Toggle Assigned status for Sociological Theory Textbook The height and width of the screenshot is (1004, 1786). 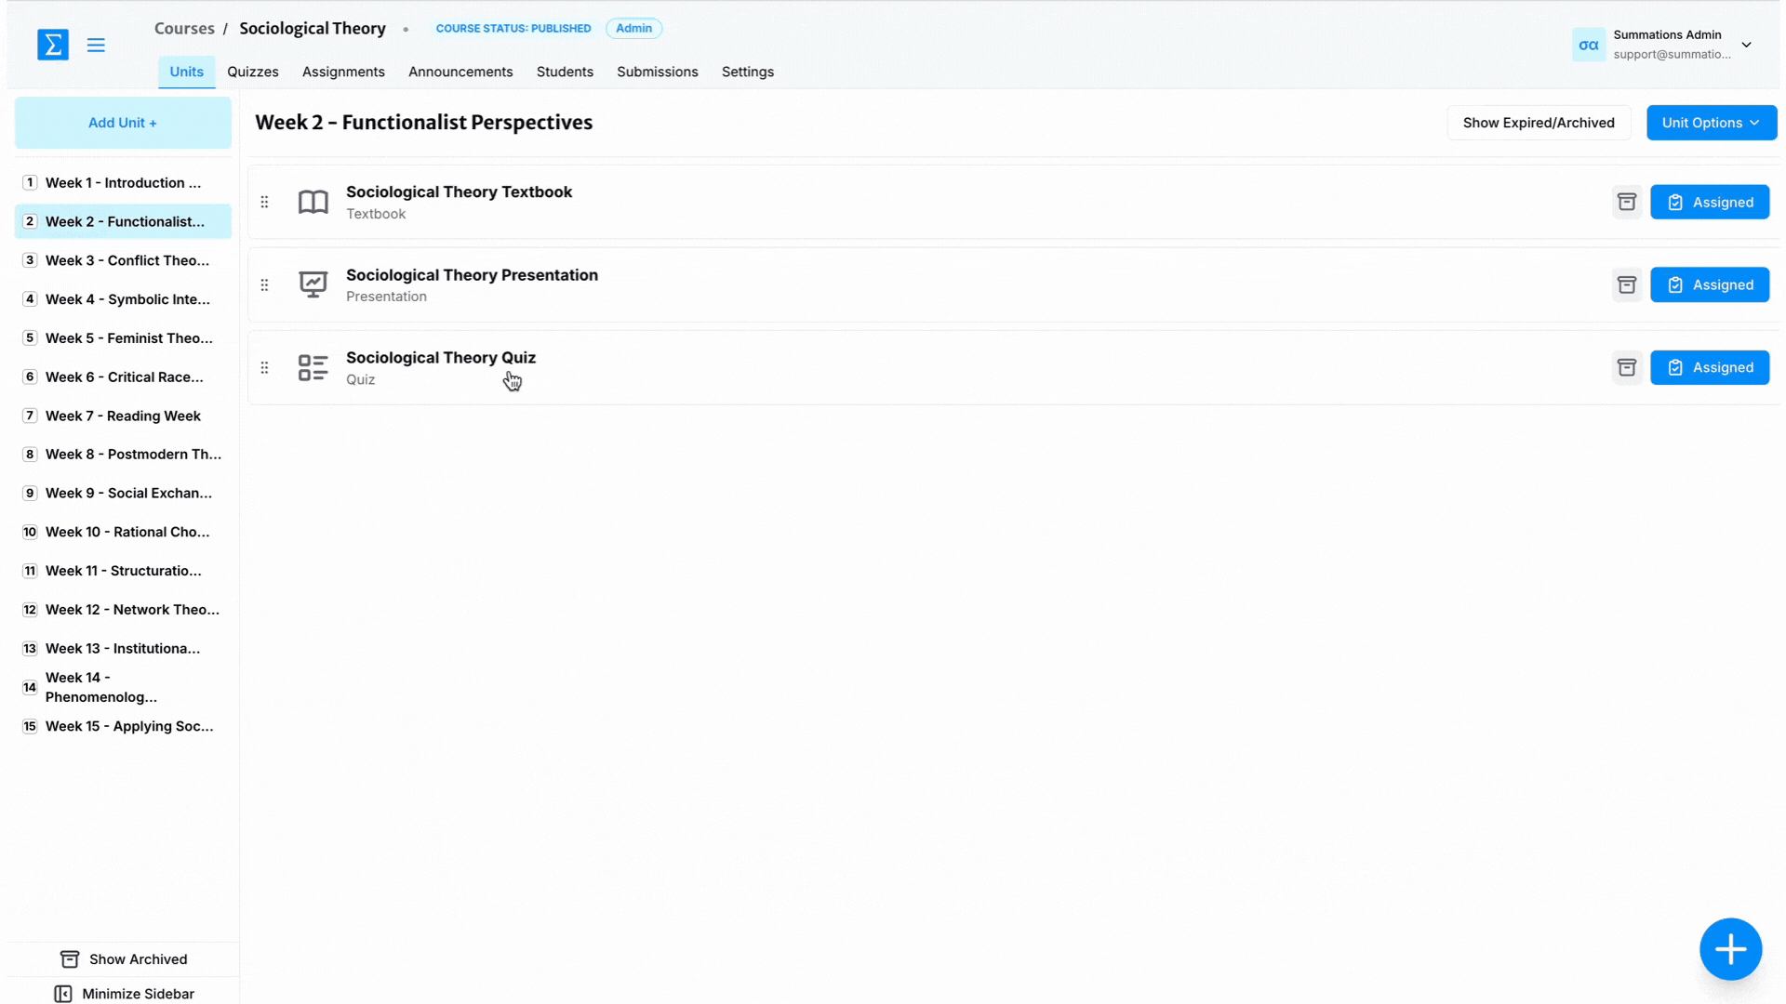pyautogui.click(x=1709, y=202)
